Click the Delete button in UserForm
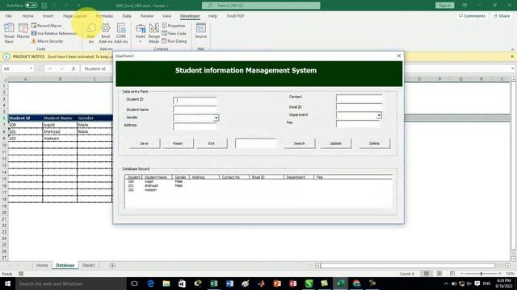Viewport: 517px width, 290px height. (374, 143)
